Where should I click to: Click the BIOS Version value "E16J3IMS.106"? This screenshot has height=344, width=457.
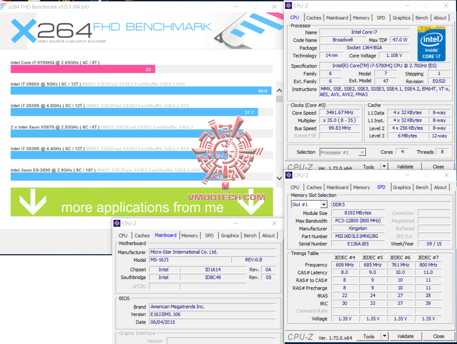pos(213,314)
